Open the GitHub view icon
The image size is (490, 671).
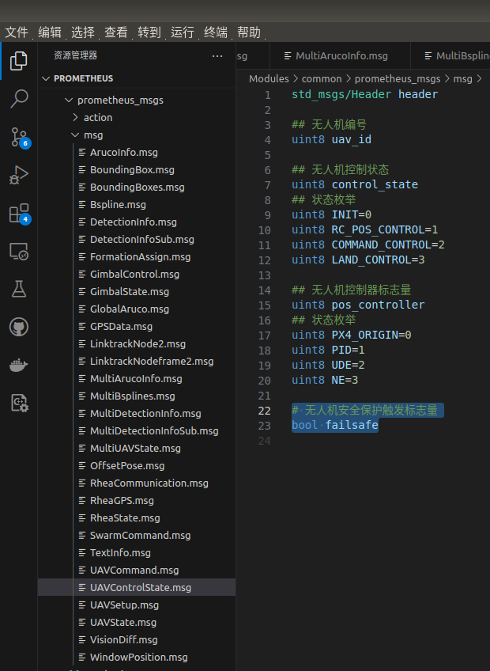[19, 327]
